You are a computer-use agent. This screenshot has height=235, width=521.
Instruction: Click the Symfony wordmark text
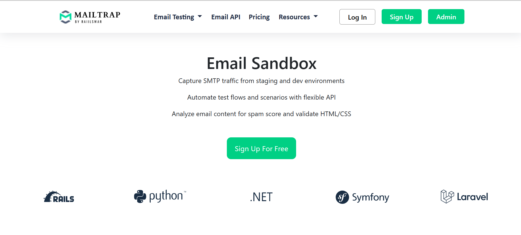[x=371, y=197]
